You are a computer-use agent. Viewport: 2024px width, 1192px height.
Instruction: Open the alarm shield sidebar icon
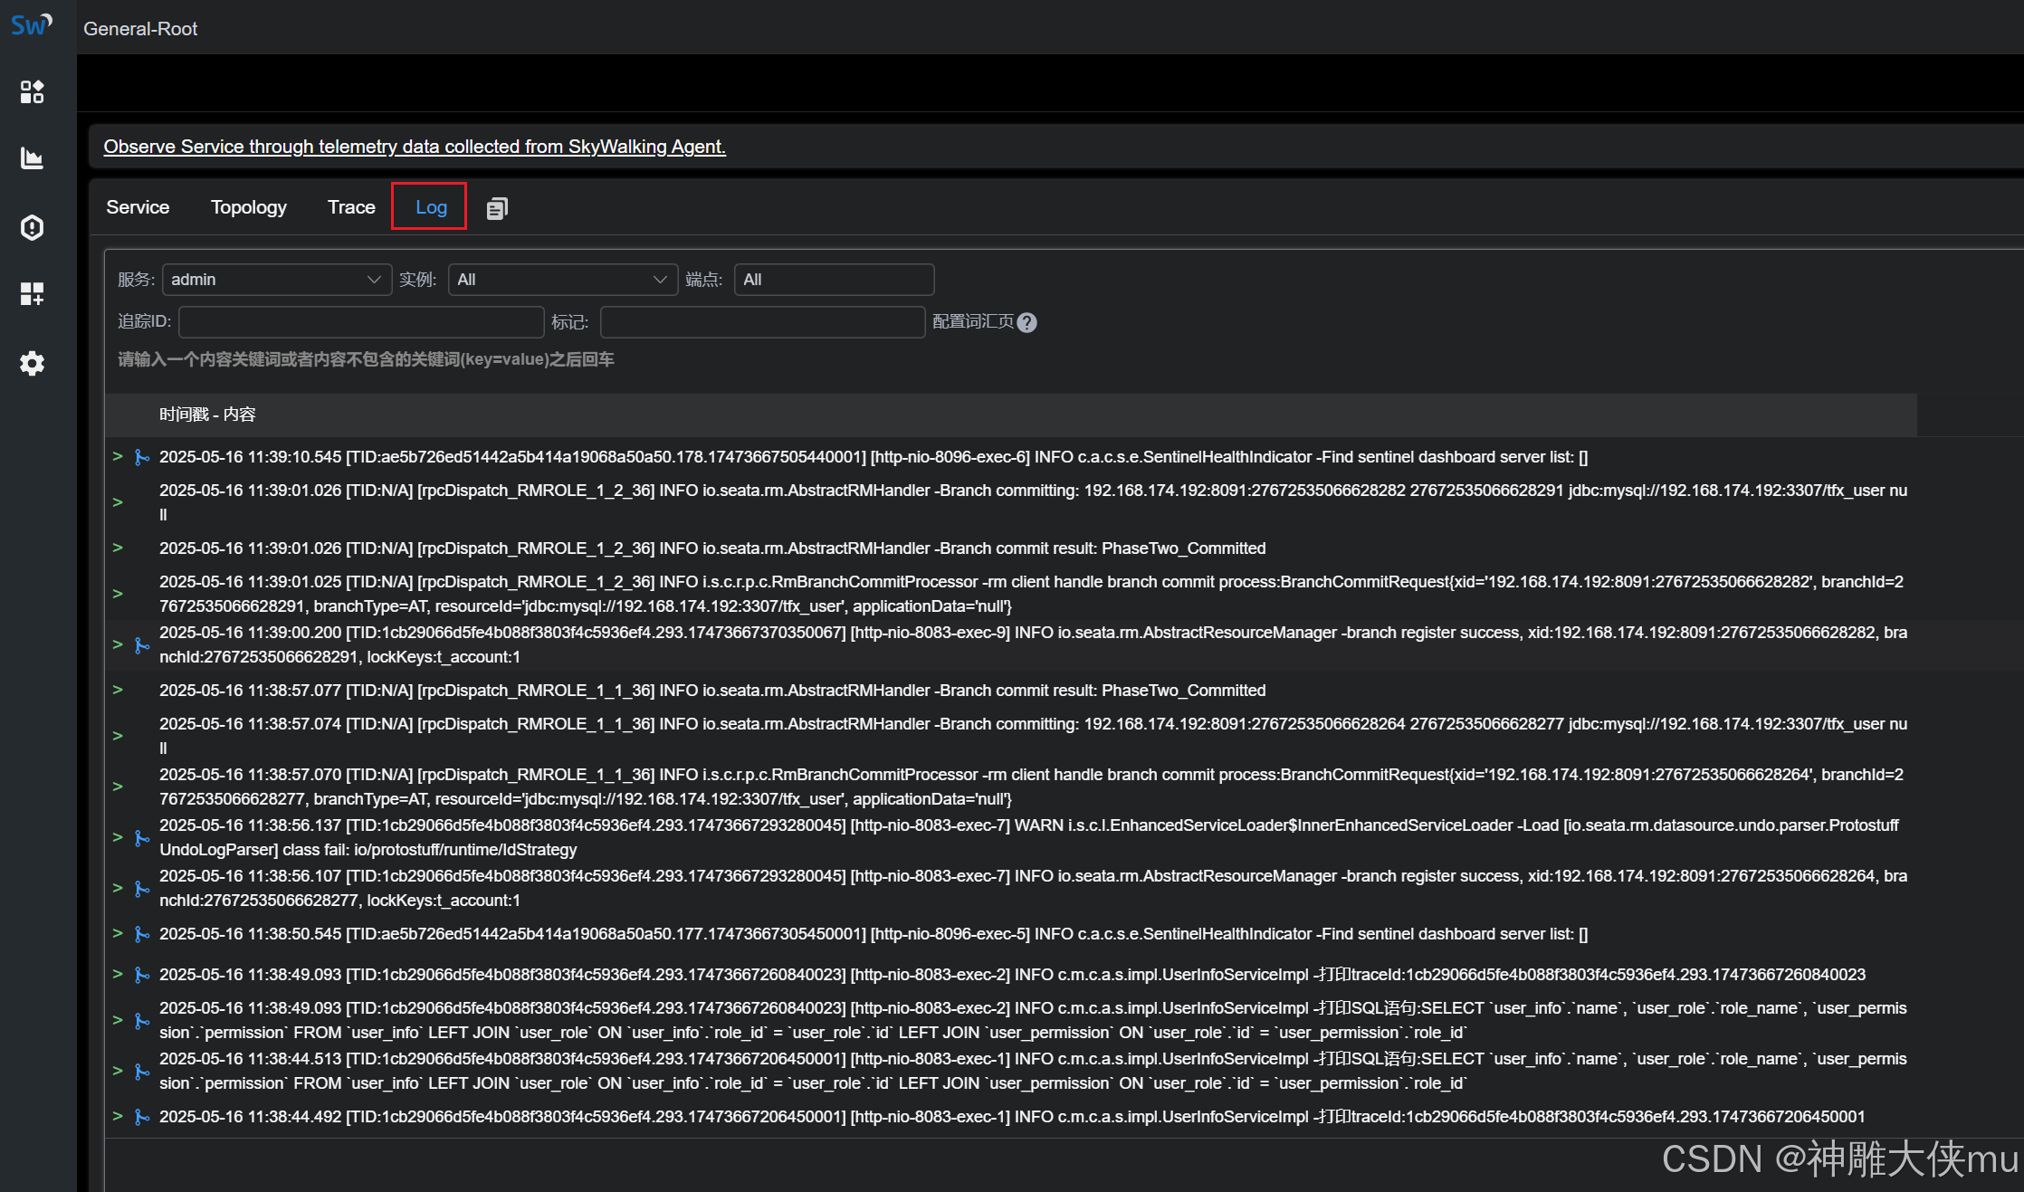(x=33, y=227)
